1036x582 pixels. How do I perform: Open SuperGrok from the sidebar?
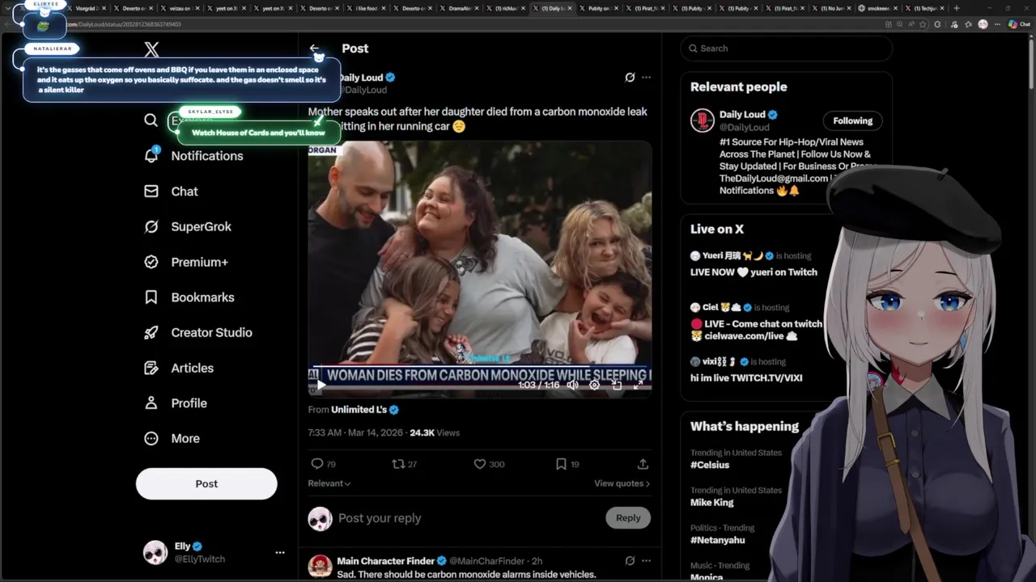coord(201,226)
